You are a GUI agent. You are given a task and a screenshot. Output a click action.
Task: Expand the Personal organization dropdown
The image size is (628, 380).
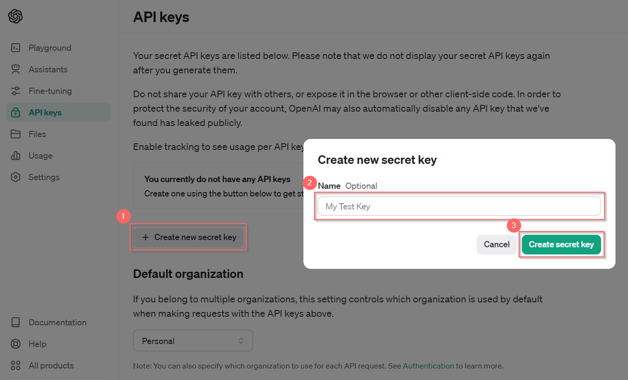point(193,341)
